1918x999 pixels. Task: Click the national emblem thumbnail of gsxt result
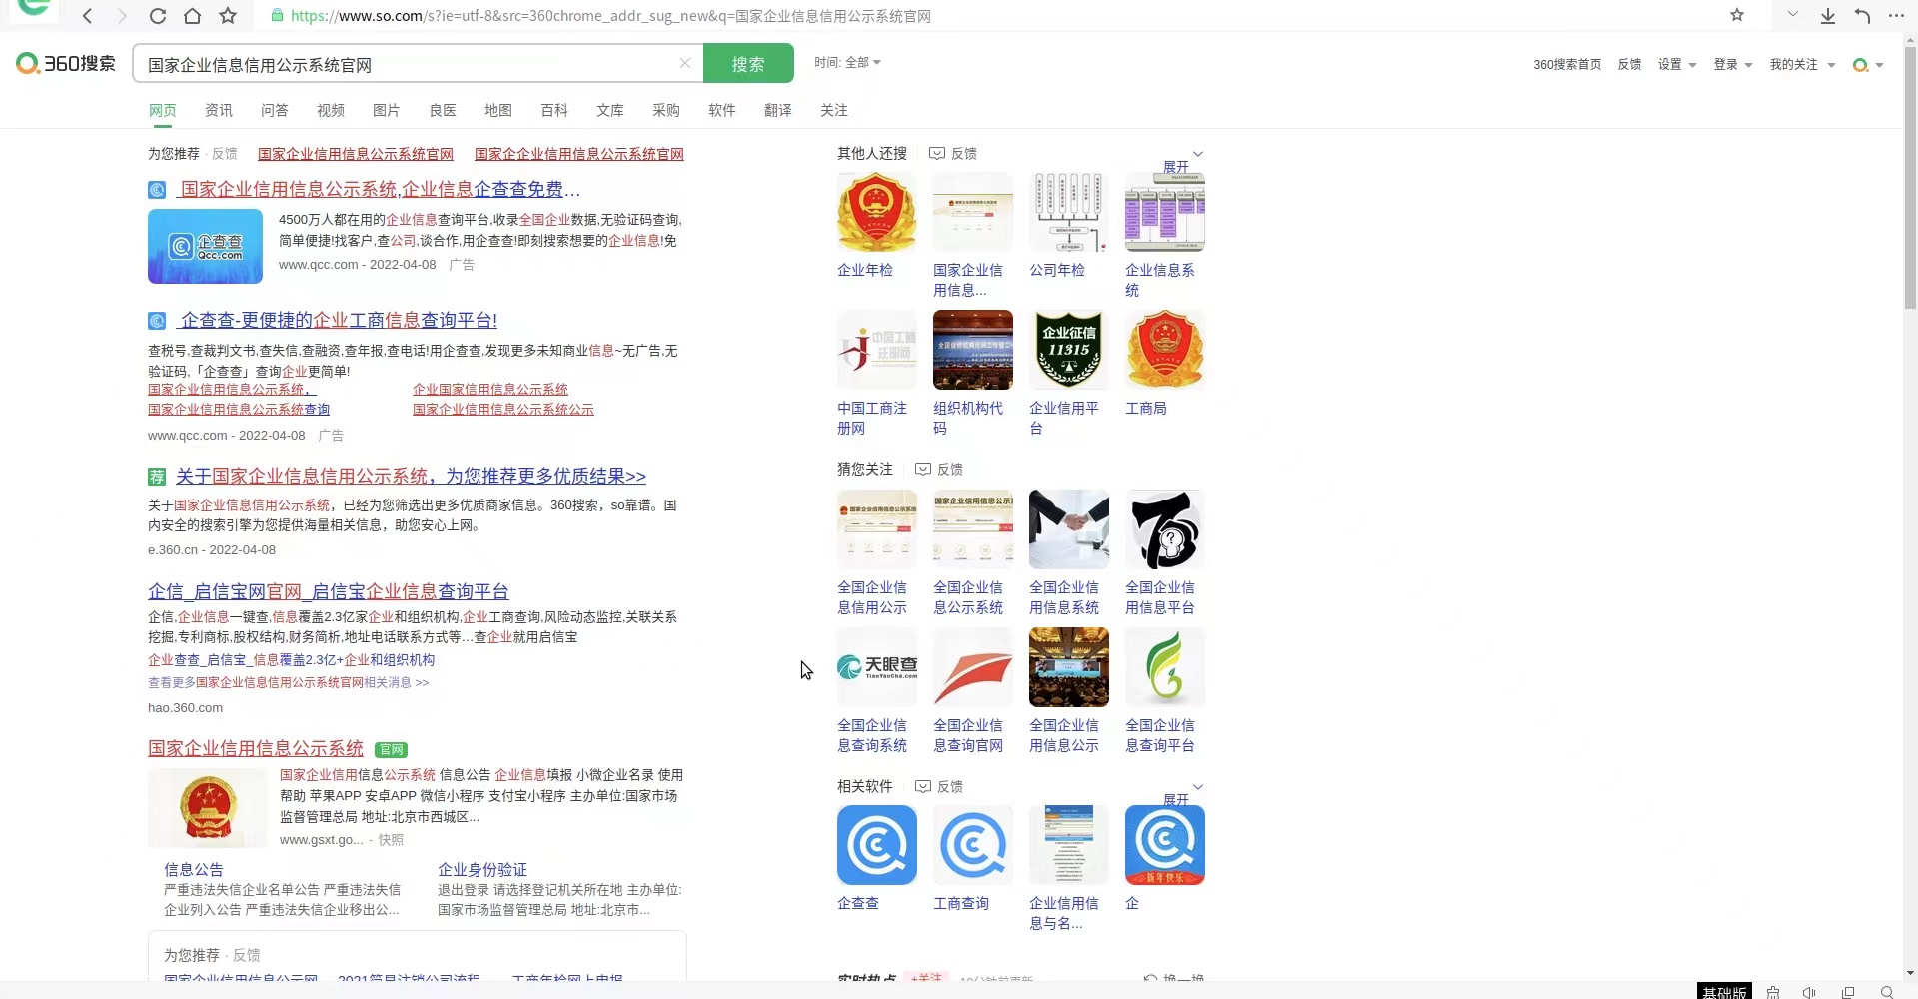pos(207,809)
